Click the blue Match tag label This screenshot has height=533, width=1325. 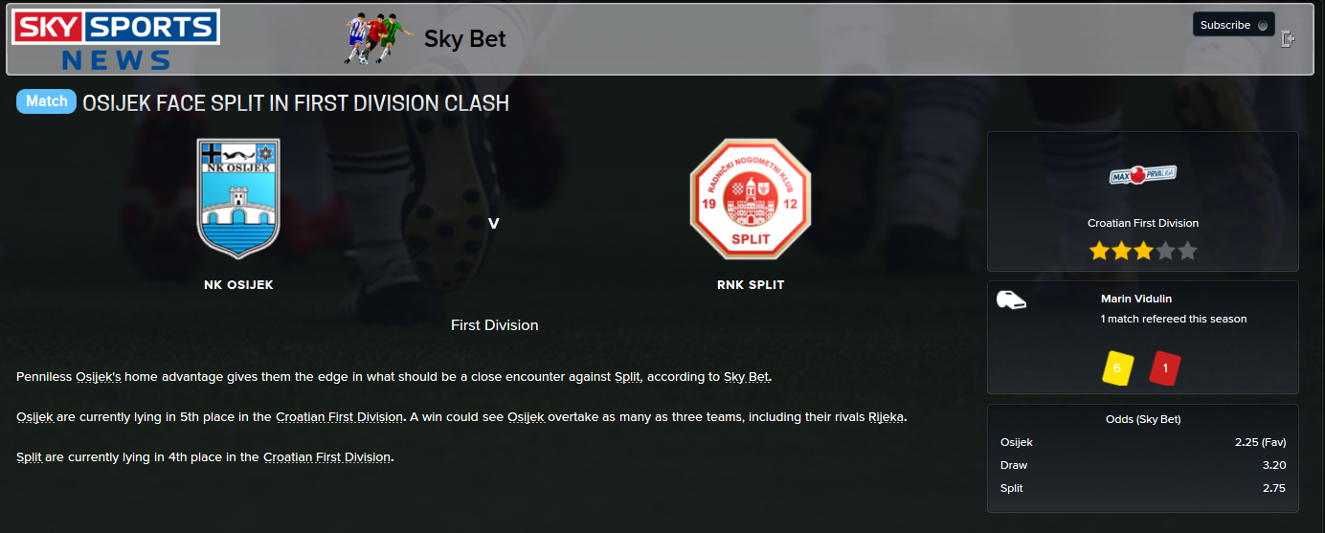[46, 101]
